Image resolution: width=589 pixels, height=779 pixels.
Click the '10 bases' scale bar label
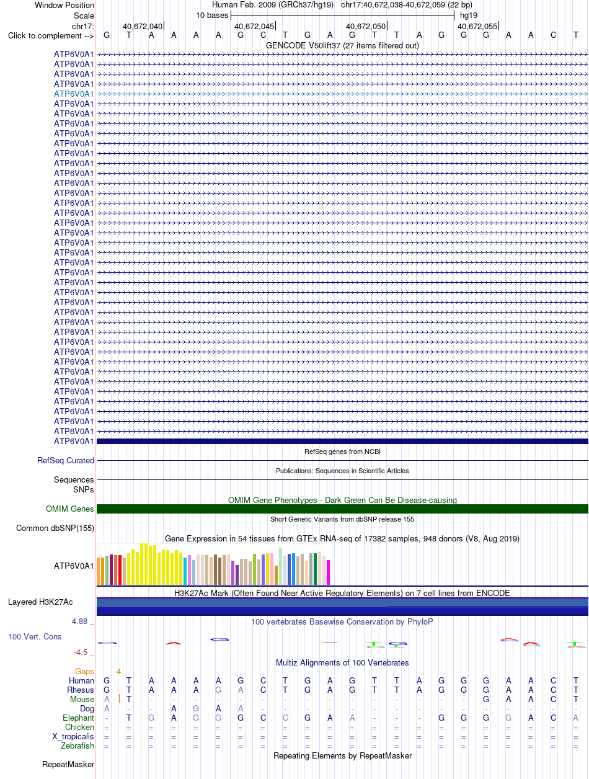212,15
